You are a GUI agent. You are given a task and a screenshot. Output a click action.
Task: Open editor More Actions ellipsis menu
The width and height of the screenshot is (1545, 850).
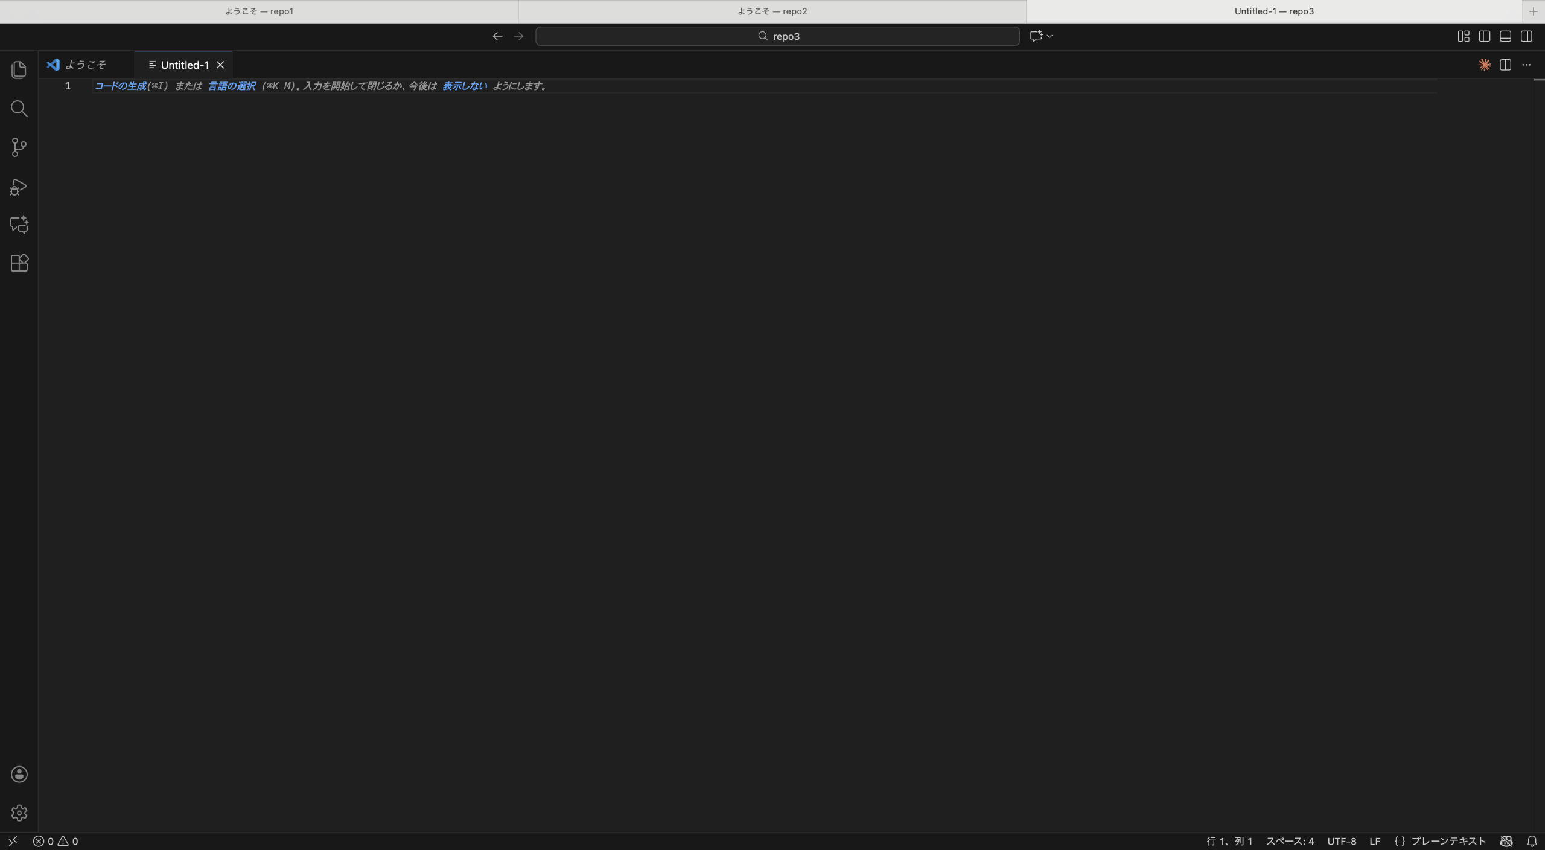click(1526, 65)
